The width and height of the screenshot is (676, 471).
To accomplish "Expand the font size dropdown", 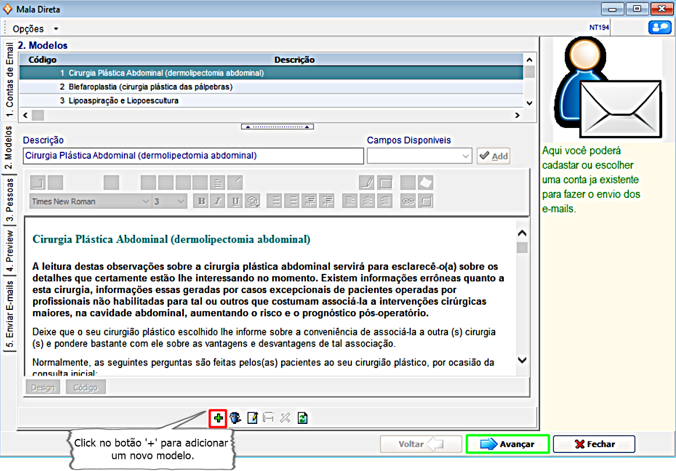I will coord(180,201).
